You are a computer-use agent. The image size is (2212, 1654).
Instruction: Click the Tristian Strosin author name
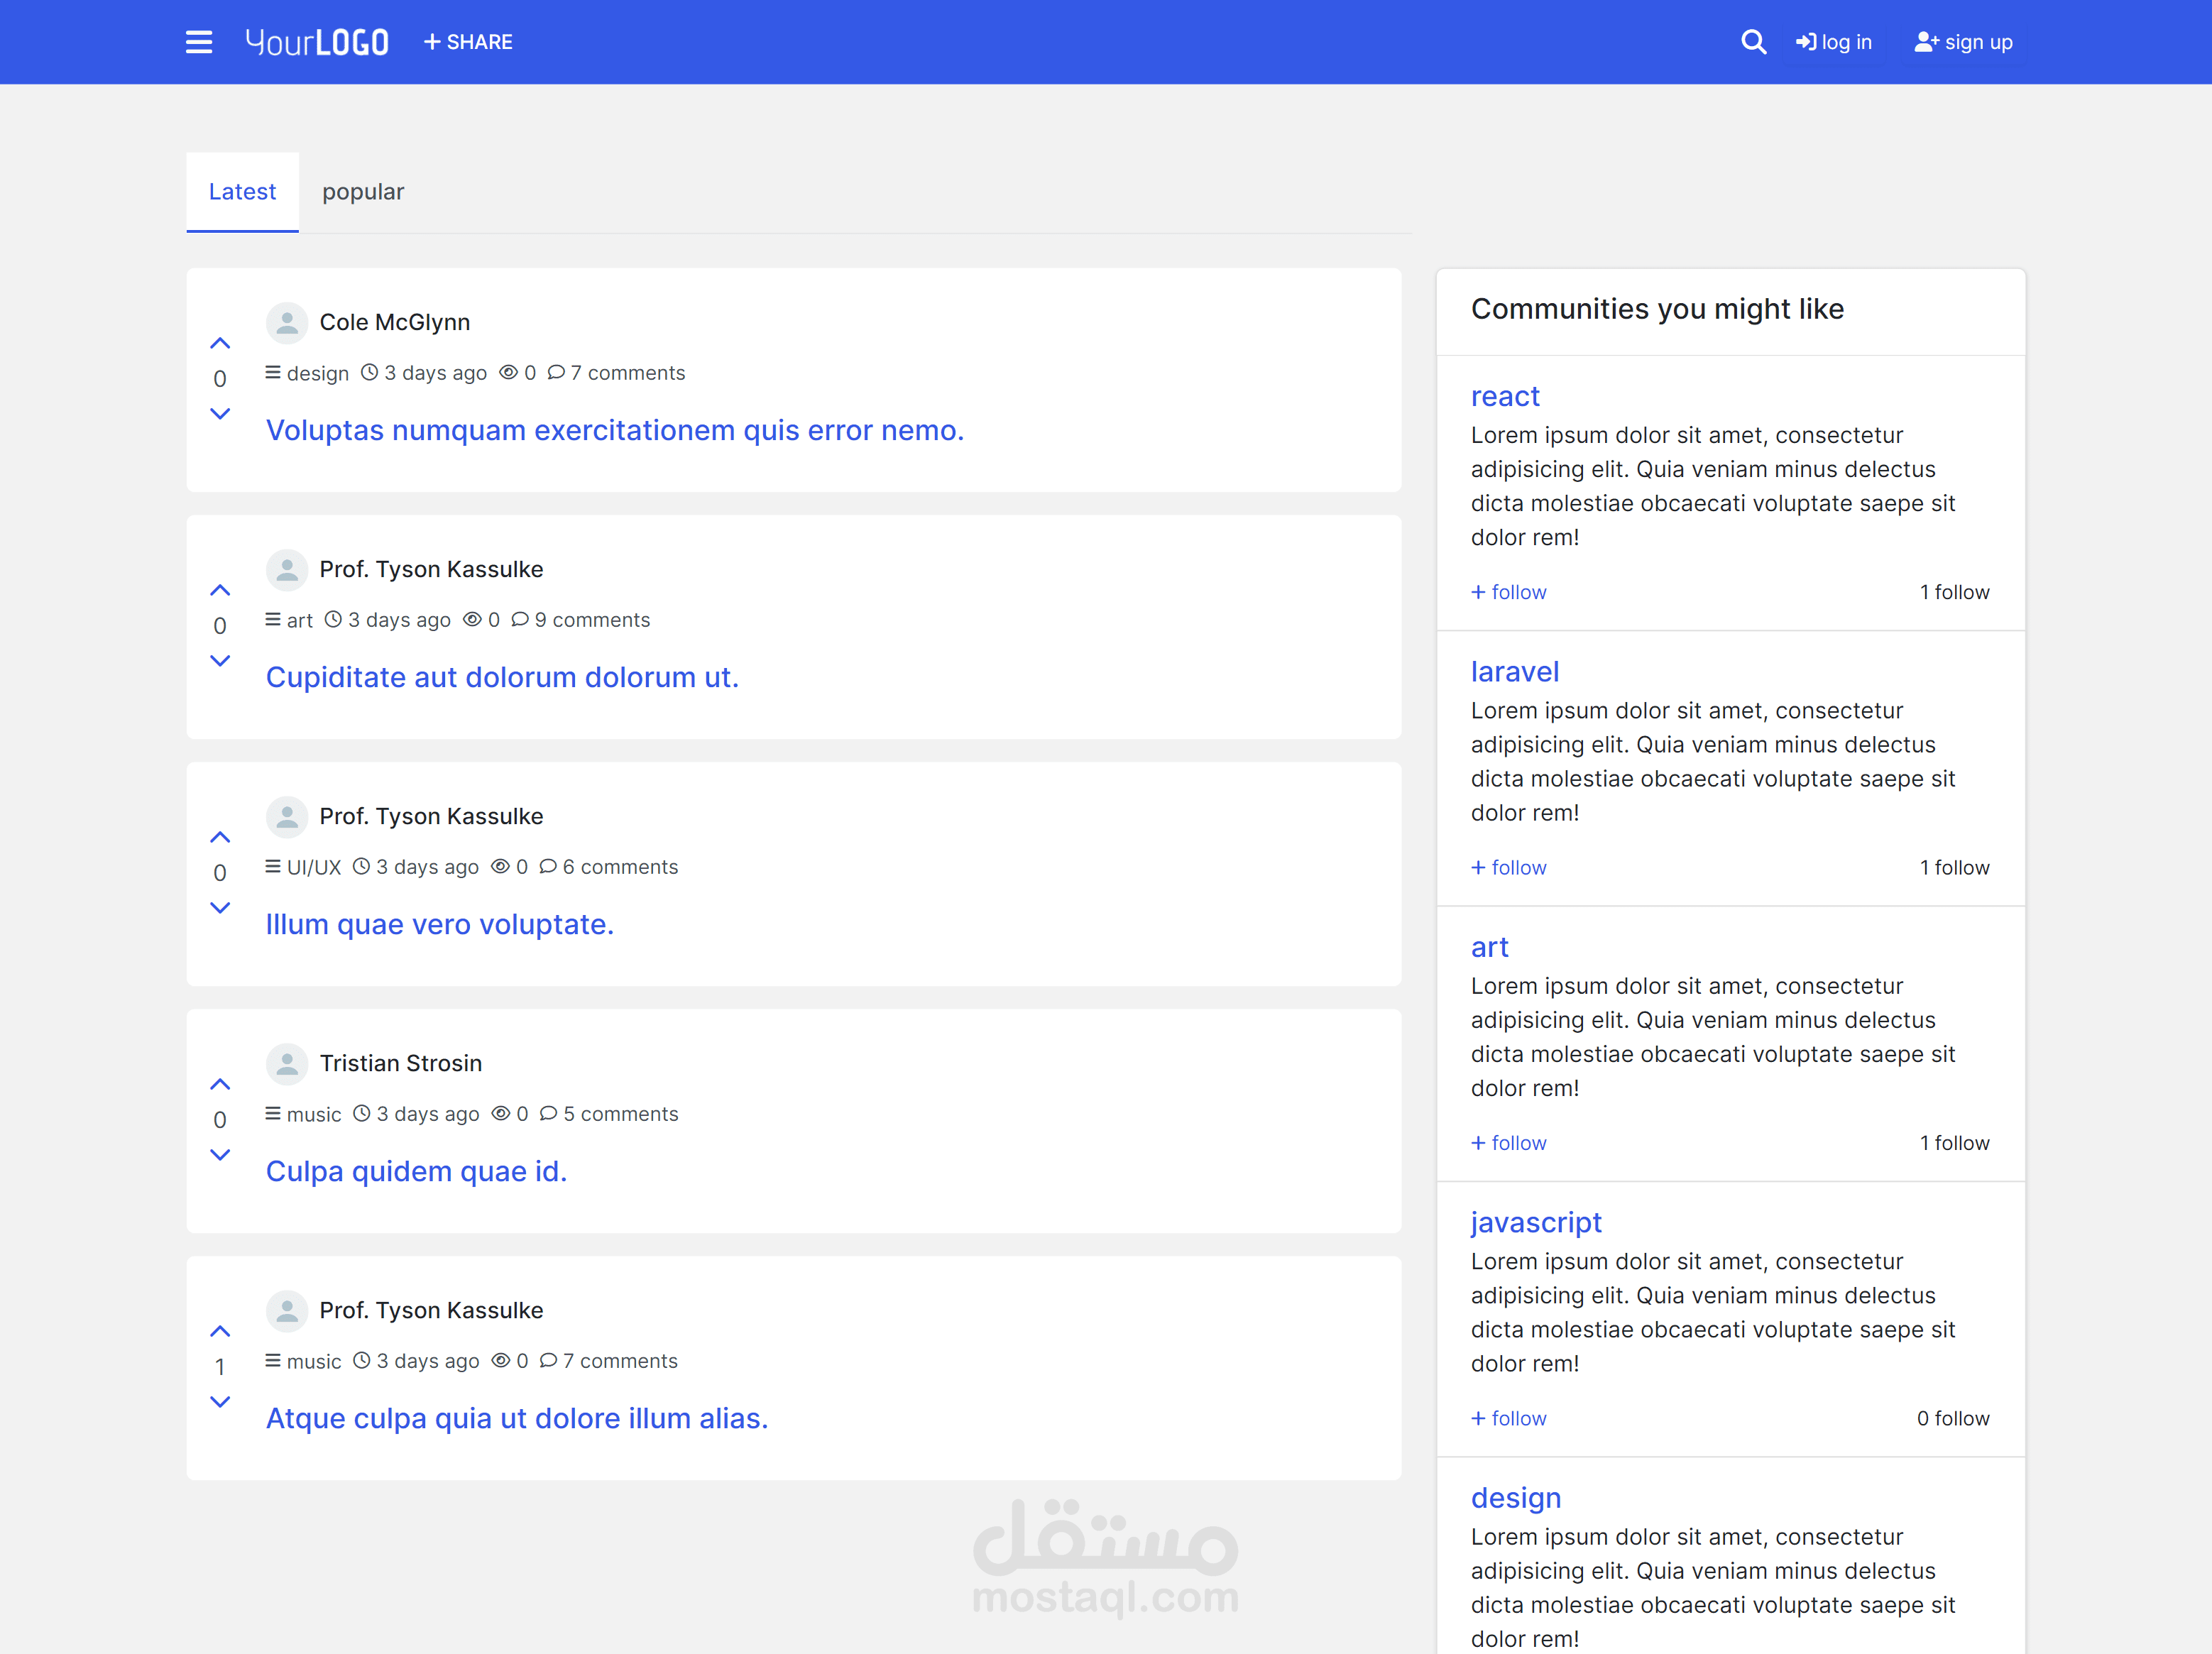click(401, 1063)
